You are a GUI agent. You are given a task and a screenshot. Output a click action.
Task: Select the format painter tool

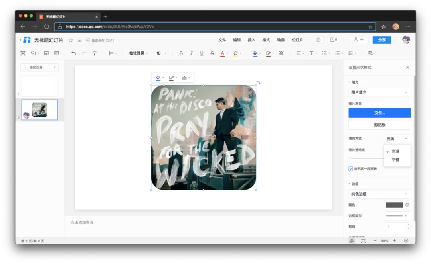[x=94, y=53]
